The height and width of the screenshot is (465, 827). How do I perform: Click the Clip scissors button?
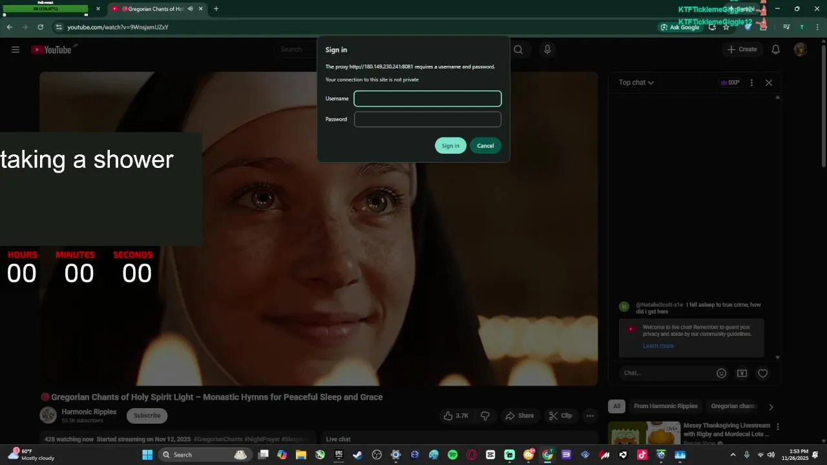[x=560, y=416]
